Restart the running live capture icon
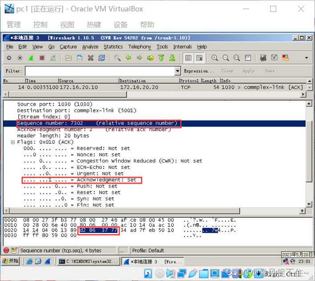This screenshot has width=315, height=281. pyautogui.click(x=53, y=58)
